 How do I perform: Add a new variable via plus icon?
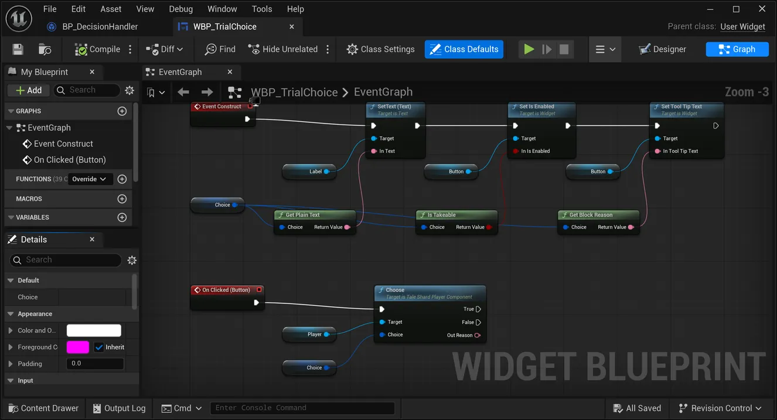[122, 217]
